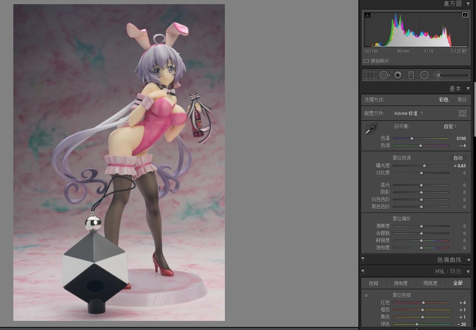Enable the 原始照片 checkbox
Image resolution: width=476 pixels, height=330 pixels.
(x=366, y=61)
